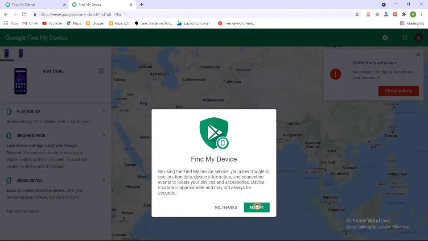Open the Search listening tool bookmark

pyautogui.click(x=154, y=23)
